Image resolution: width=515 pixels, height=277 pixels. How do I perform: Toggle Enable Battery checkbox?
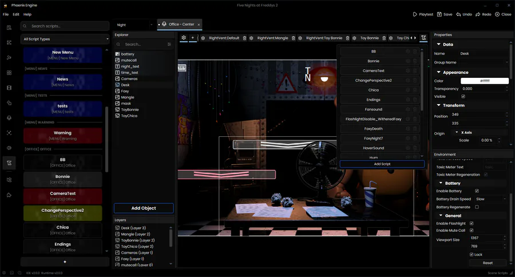(477, 191)
